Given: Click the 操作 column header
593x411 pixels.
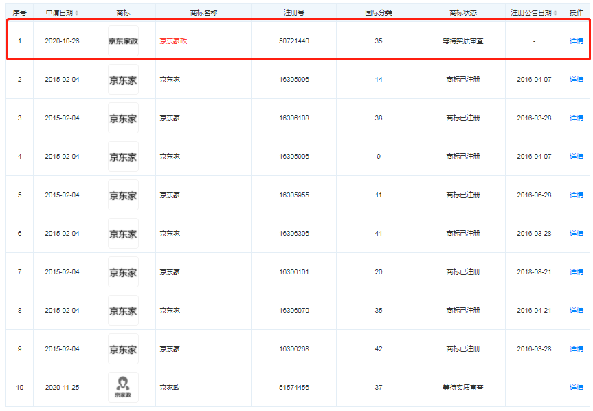Looking at the screenshot, I should [577, 13].
